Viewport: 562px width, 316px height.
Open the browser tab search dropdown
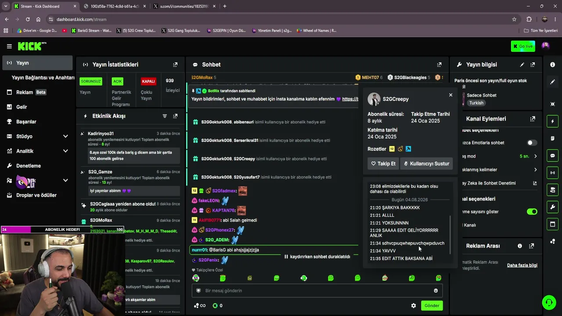6,6
